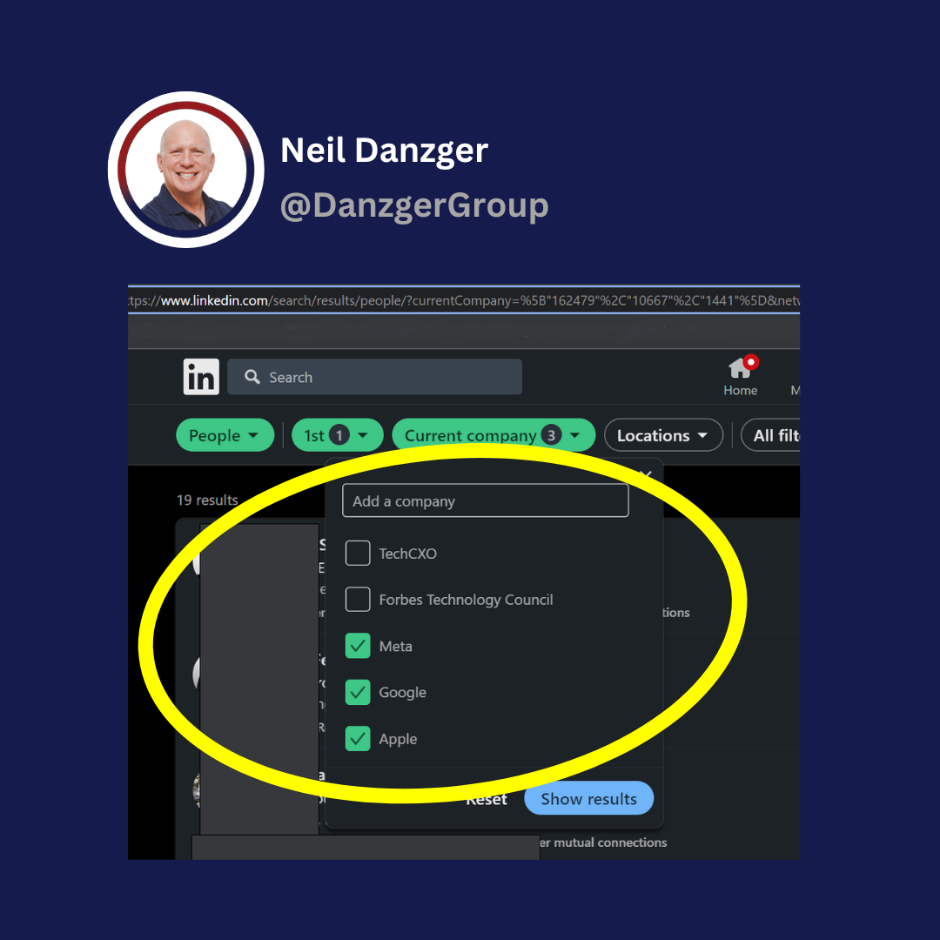
Task: Open the @DanzgerGroup handle
Action: [x=414, y=205]
